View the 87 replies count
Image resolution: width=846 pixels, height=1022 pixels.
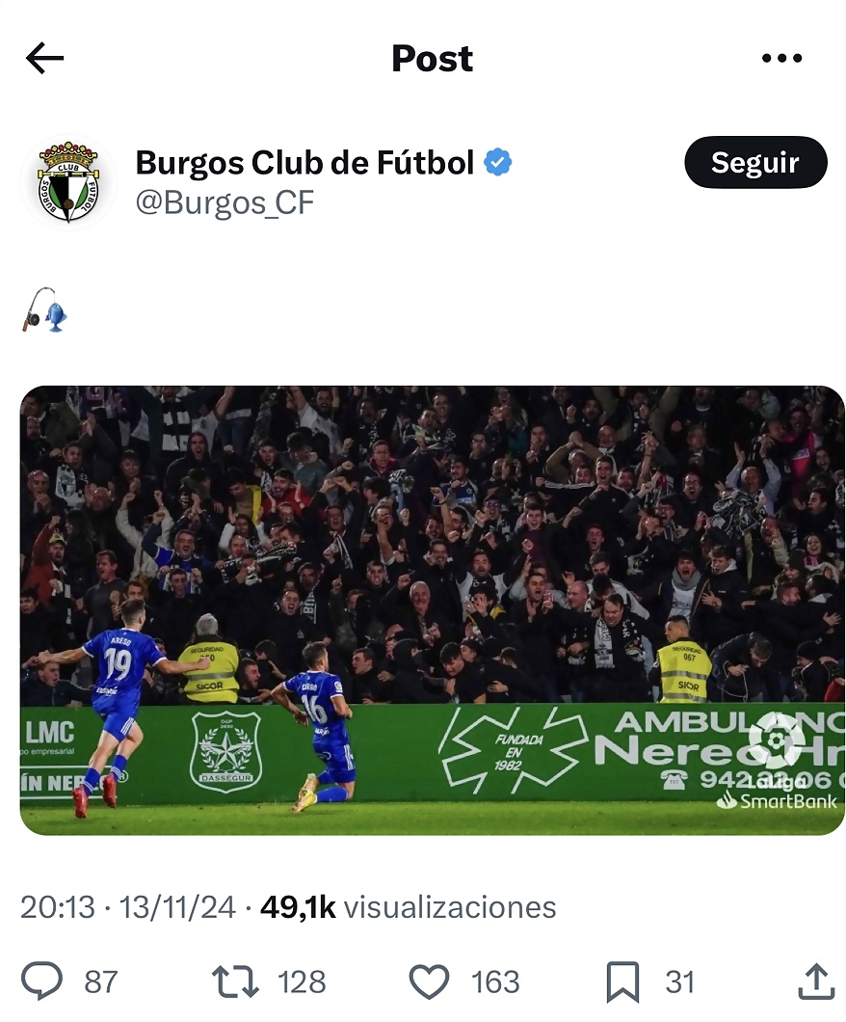[x=101, y=982]
